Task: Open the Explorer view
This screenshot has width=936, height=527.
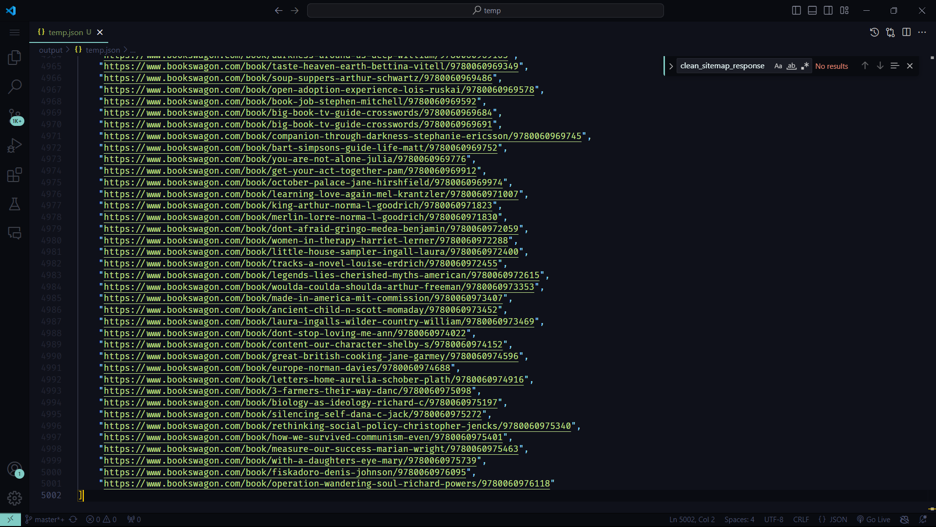Action: click(15, 57)
